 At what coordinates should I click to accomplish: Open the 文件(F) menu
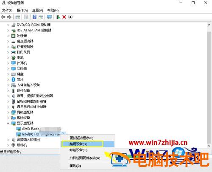point(7,10)
